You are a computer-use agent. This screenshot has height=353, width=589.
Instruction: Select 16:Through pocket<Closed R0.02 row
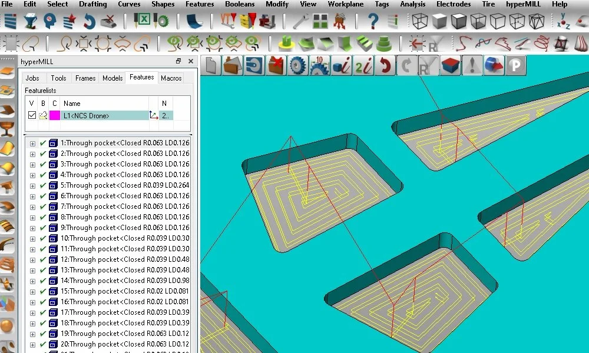(x=125, y=302)
